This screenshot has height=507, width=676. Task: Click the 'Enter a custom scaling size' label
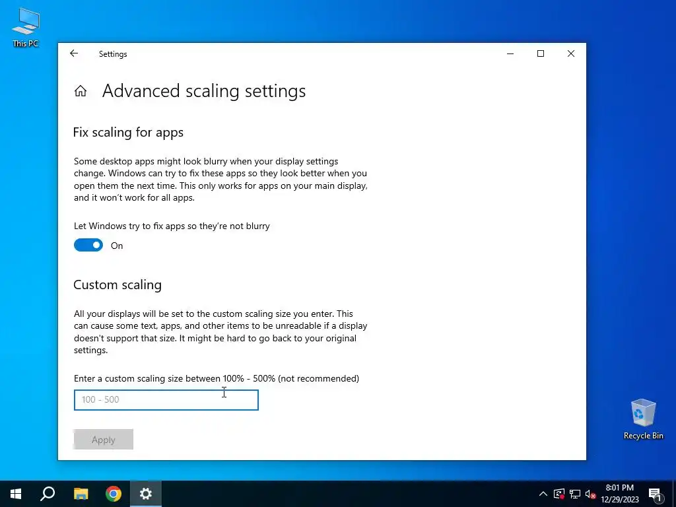(217, 378)
